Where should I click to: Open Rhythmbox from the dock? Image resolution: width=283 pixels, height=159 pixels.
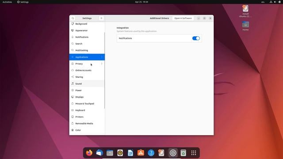pos(120,153)
